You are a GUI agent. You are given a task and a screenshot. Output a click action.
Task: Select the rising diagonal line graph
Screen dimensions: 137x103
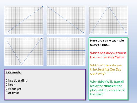click(24, 20)
